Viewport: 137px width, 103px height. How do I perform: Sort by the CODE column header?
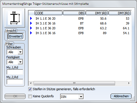(x=48, y=13)
